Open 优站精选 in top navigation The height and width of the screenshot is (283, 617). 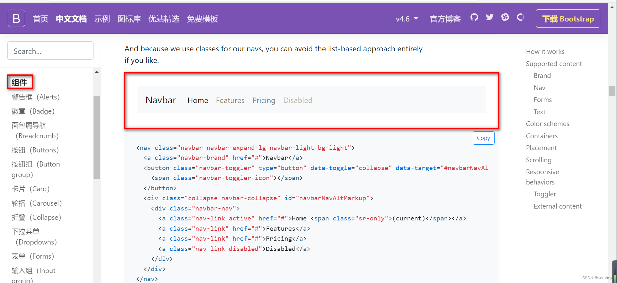(164, 19)
